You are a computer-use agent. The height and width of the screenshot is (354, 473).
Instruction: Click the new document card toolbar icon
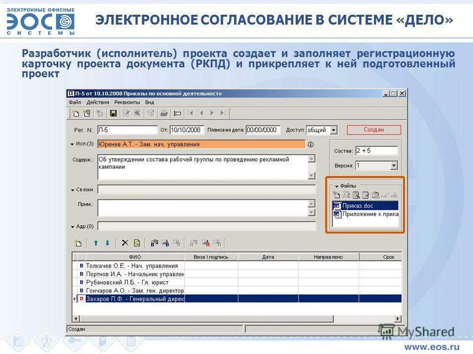coord(76,113)
